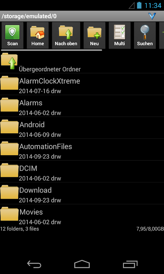Image resolution: width=164 pixels, height=274 pixels.
Task: Open the AutomationFiles folder
Action: pos(82,150)
